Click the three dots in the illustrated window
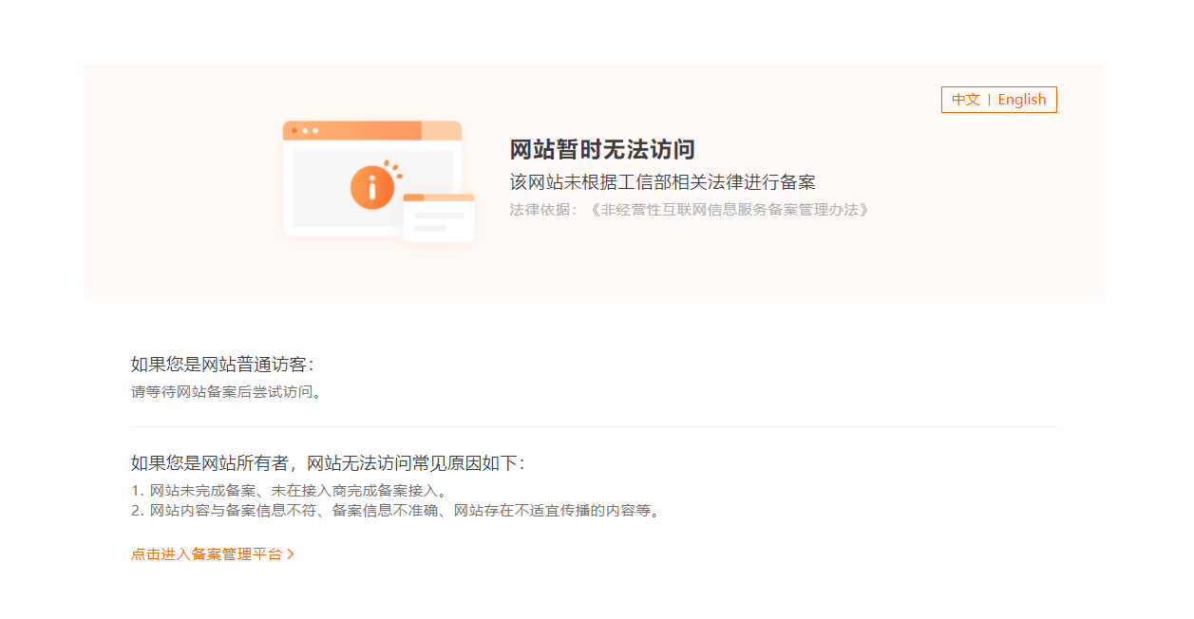Screen dimensions: 1194x619 [x=304, y=130]
